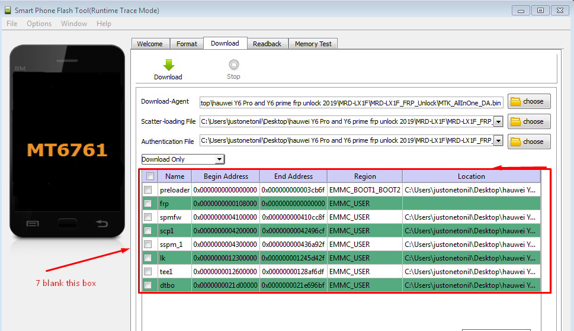Viewport: 574px width, 331px height.
Task: Click the EMMC_BOOT1_BOOT2 region cell
Action: click(x=365, y=190)
